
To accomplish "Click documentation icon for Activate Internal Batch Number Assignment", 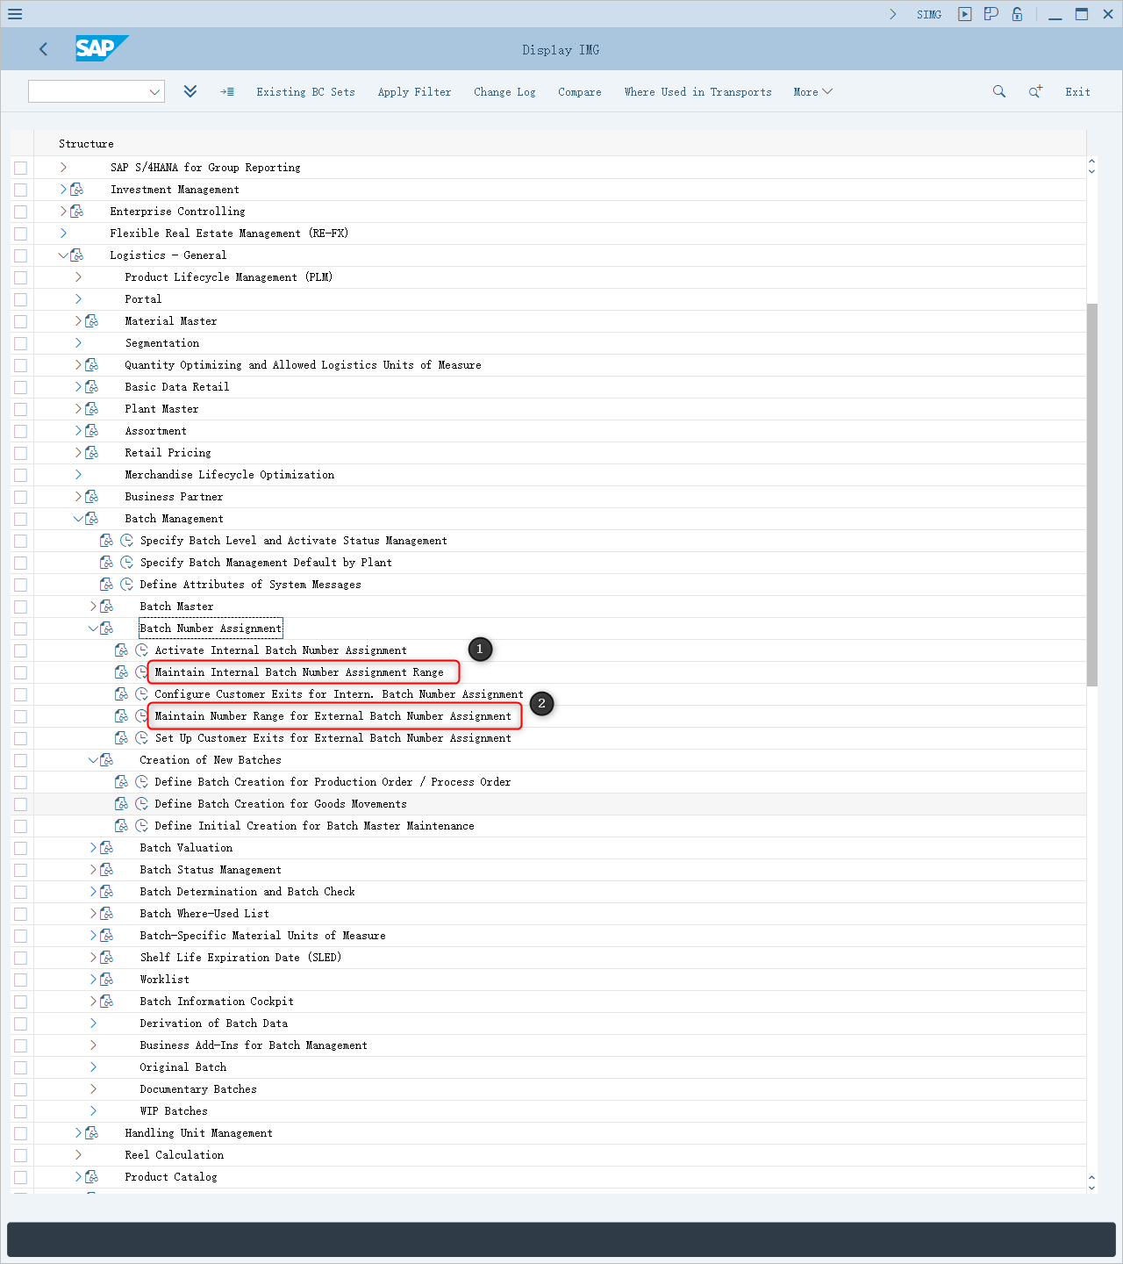I will point(122,650).
